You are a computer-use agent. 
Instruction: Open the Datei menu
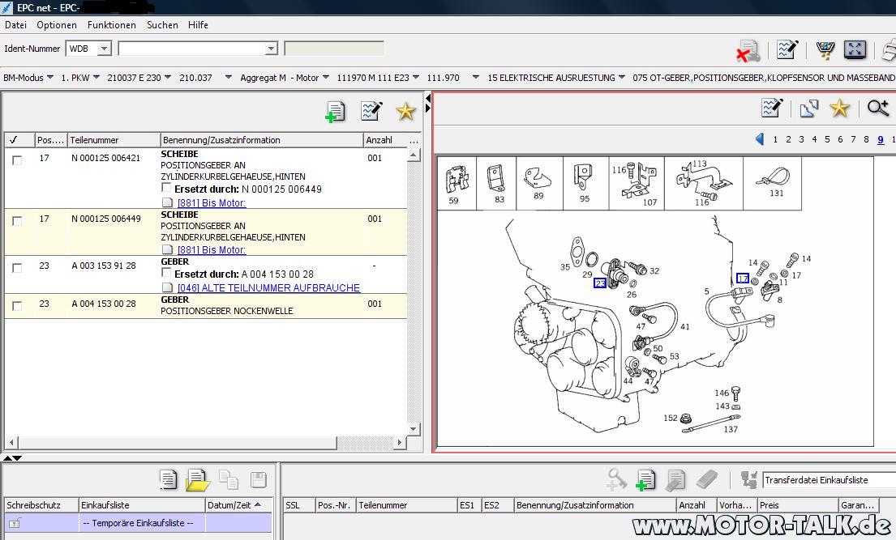[15, 25]
